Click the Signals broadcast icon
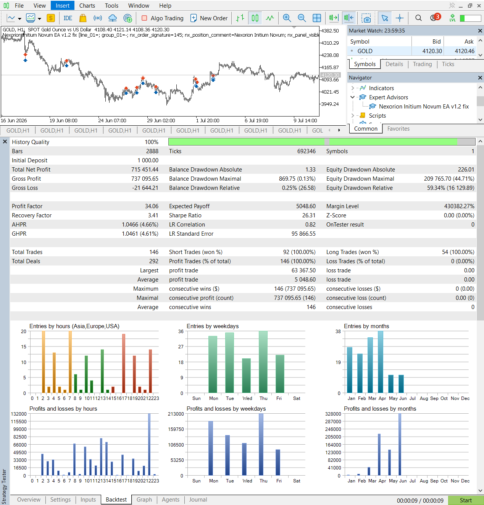 (x=98, y=18)
